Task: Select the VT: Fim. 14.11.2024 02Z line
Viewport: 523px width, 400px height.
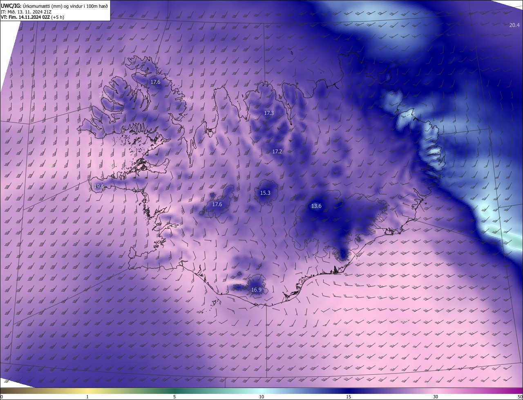Action: [x=32, y=17]
